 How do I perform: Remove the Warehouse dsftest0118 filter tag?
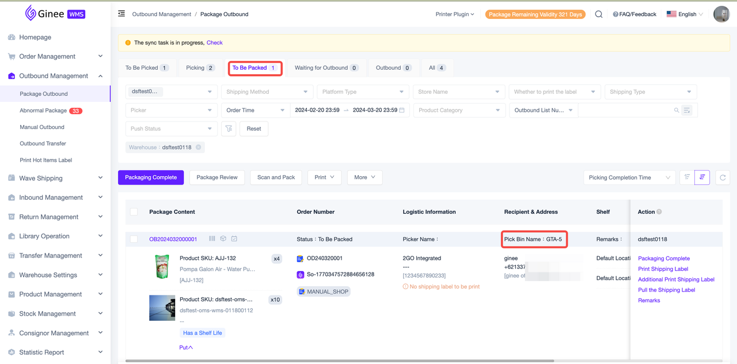(x=199, y=147)
